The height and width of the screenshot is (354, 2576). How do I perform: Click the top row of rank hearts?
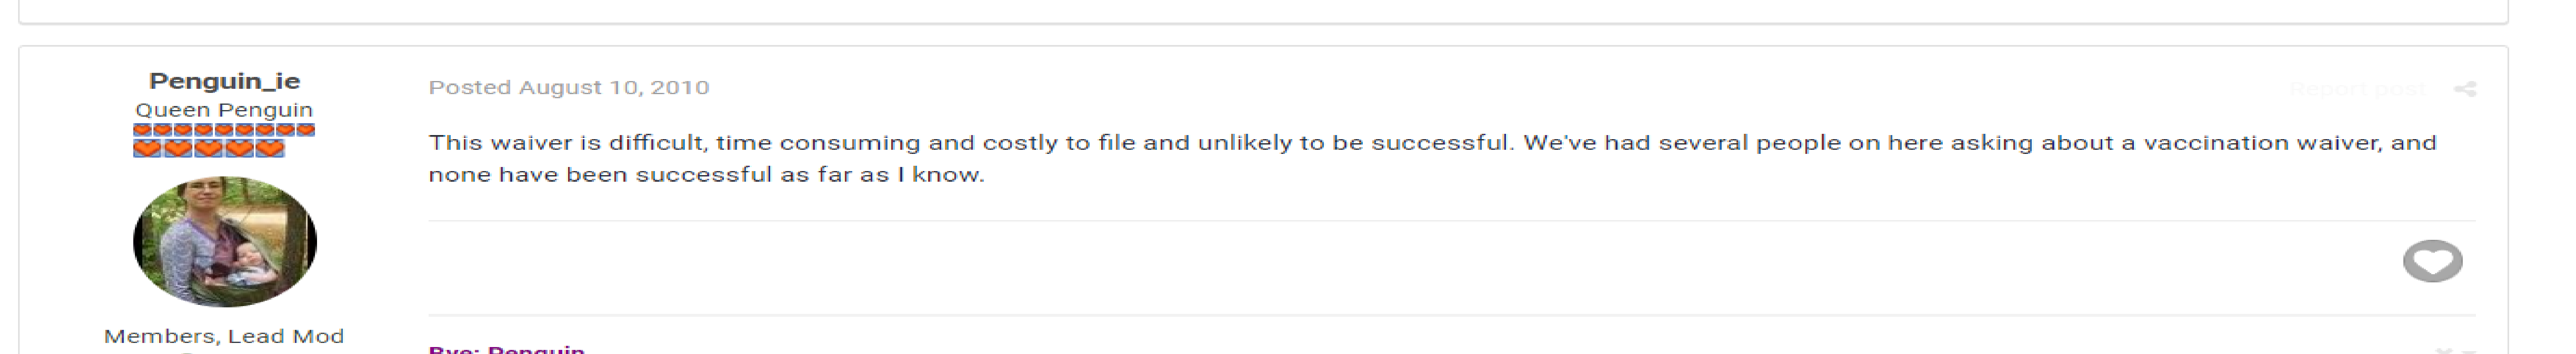[224, 130]
